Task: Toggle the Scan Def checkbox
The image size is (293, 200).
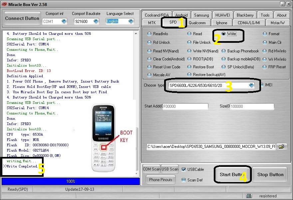Action: [184, 180]
